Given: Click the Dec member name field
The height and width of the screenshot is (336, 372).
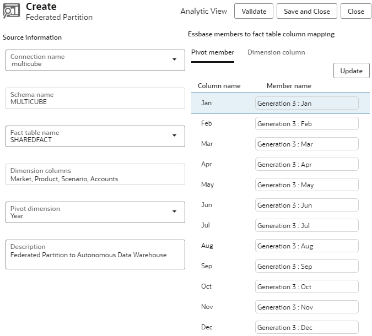Looking at the screenshot, I should click(x=306, y=328).
